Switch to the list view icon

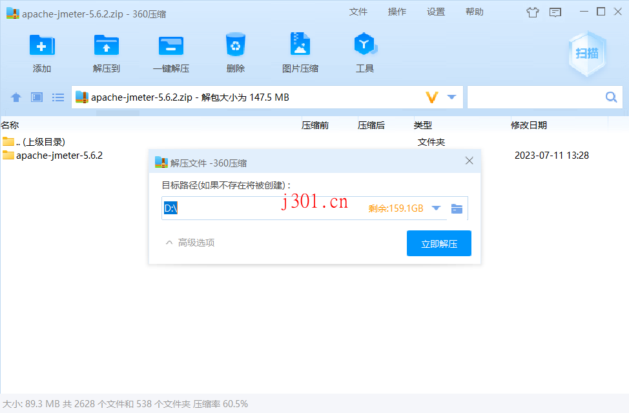(x=58, y=97)
